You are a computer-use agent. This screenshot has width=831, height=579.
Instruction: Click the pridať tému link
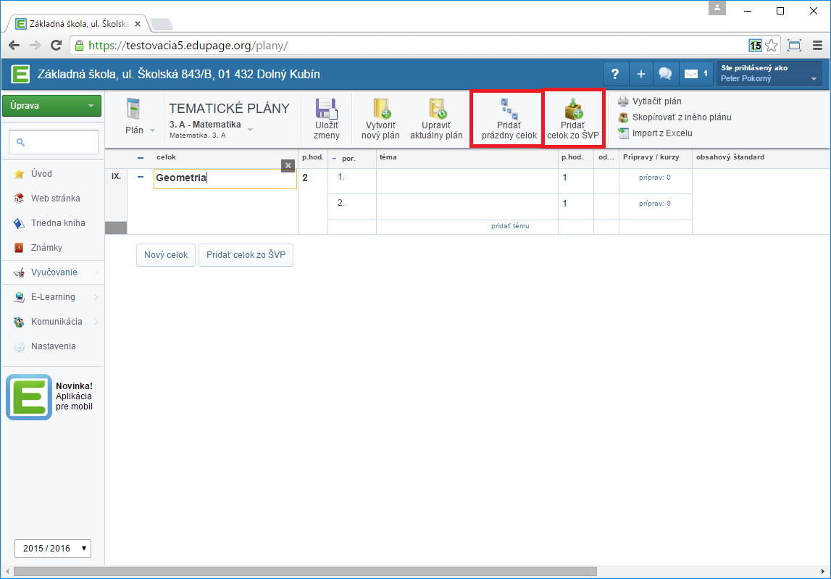click(x=510, y=226)
